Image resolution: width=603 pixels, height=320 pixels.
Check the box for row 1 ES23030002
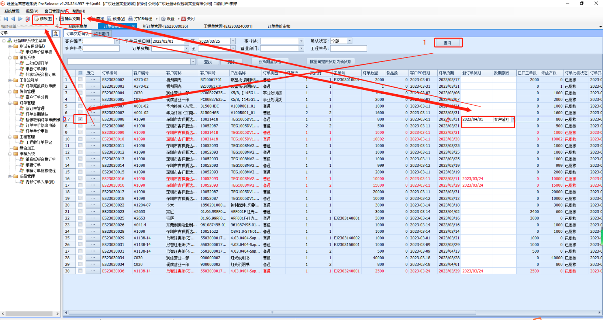coord(80,80)
